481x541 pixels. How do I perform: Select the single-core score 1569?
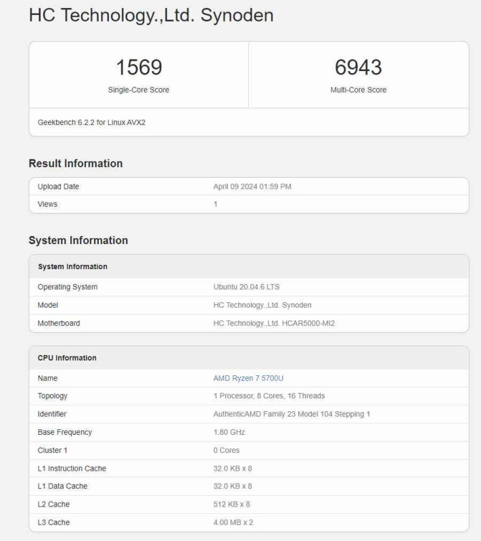(139, 67)
